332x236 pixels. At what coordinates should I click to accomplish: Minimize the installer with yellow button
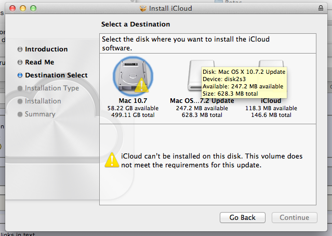(x=23, y=8)
